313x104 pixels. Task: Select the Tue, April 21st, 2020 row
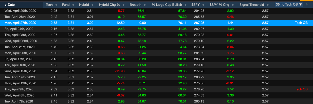156,47
